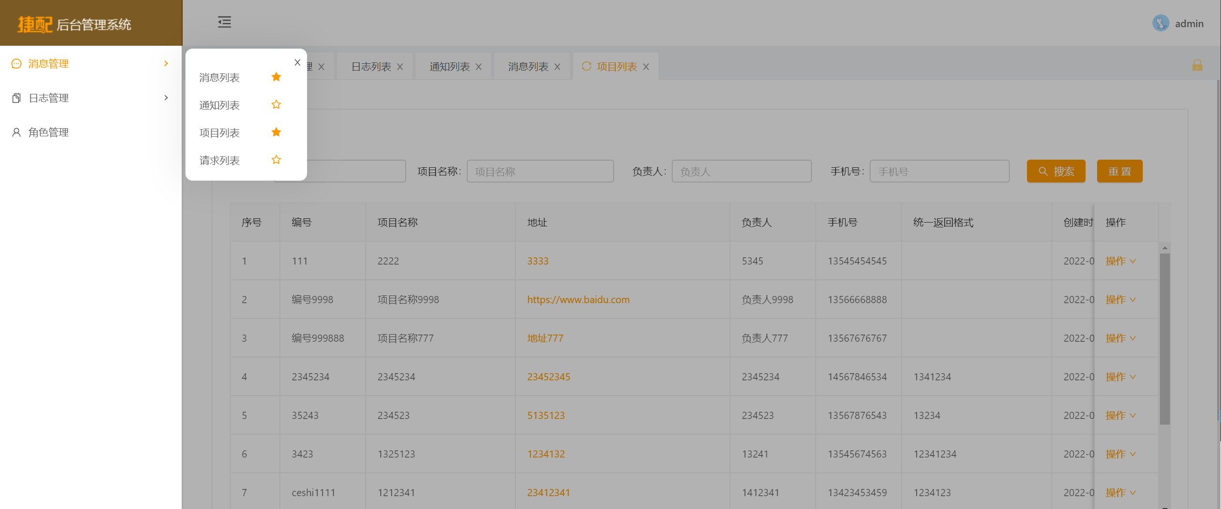Viewport: 1221px width, 509px height.
Task: Open 操作 dropdown for row 编号999888
Action: pos(1120,338)
